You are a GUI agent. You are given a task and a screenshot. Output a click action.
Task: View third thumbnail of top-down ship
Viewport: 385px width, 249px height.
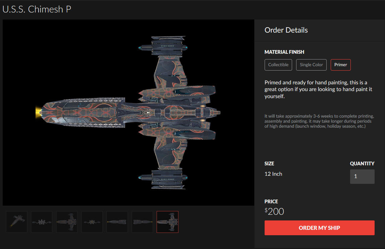click(x=67, y=222)
